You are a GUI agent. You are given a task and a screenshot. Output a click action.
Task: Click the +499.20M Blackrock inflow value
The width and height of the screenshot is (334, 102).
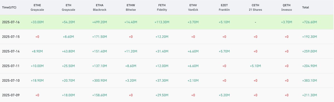coord(99,22)
